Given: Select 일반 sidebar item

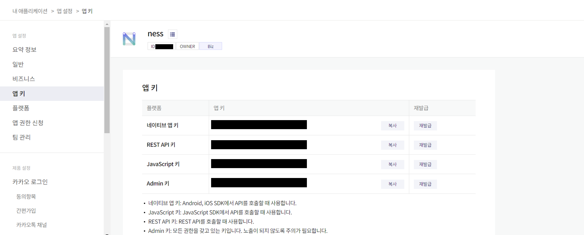Looking at the screenshot, I should 18,64.
